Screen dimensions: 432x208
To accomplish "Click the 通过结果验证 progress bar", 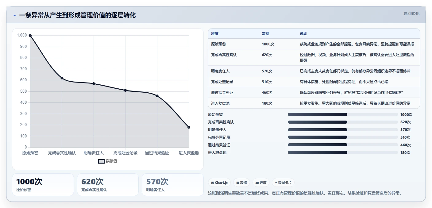I will pyautogui.click(x=343, y=145).
